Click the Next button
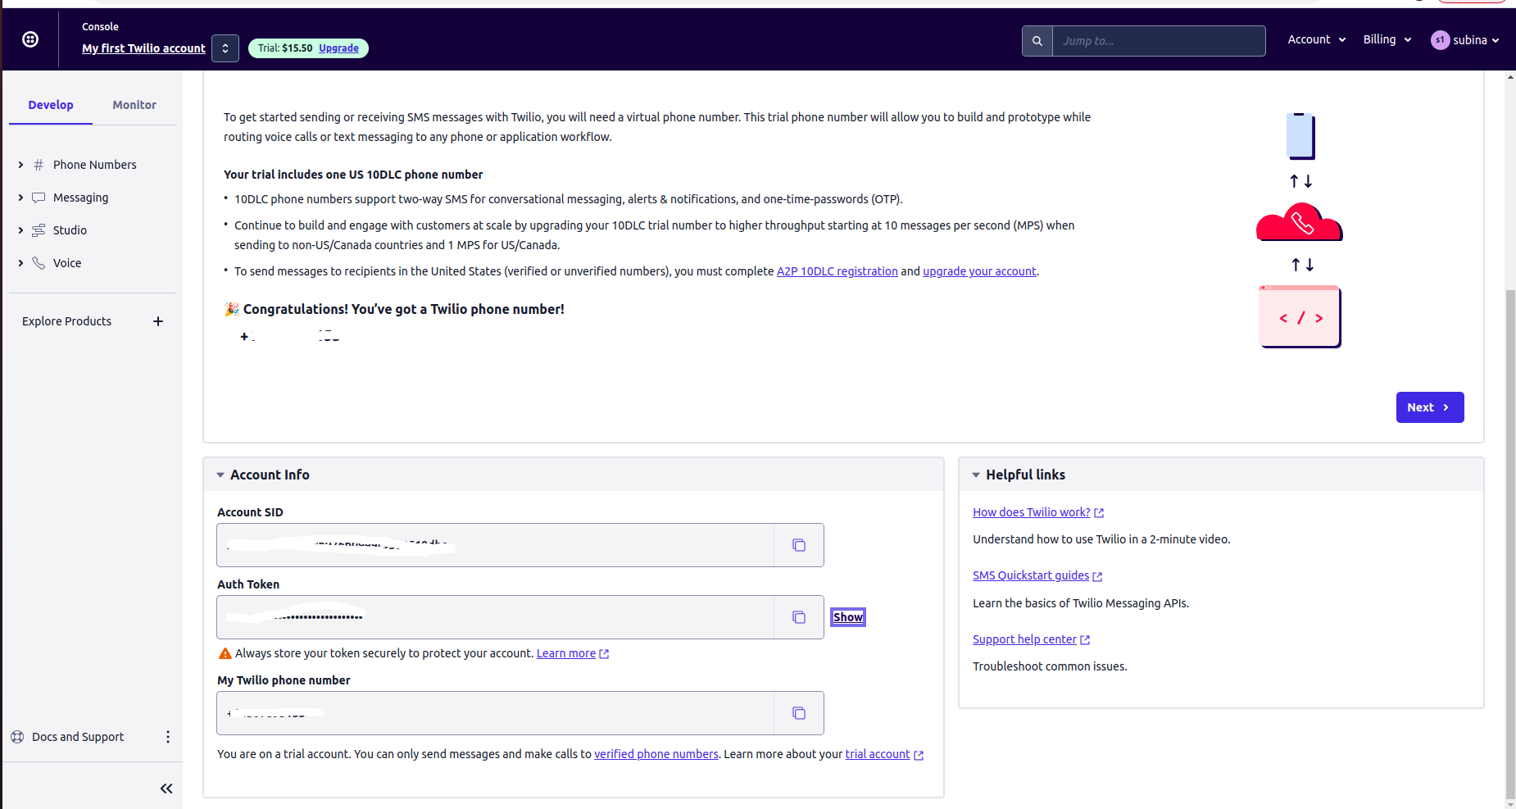The height and width of the screenshot is (809, 1516). [1429, 407]
